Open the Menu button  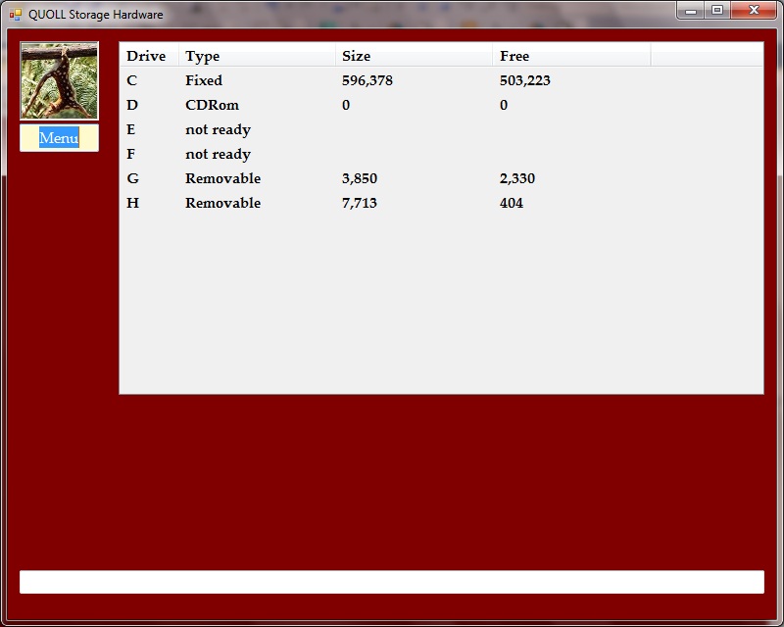tap(59, 138)
